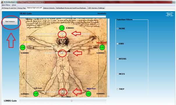This screenshot has width=176, height=105.
Task: Click the BIG logo icon
Action: (170, 14)
